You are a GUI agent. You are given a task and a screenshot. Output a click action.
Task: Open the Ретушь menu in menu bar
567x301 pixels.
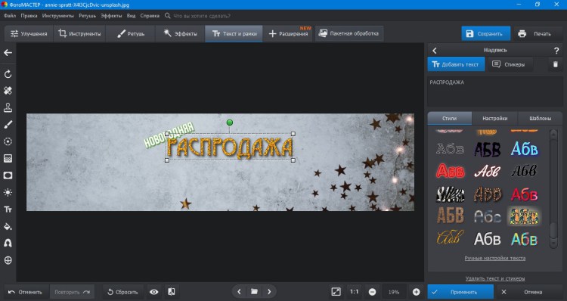(87, 16)
